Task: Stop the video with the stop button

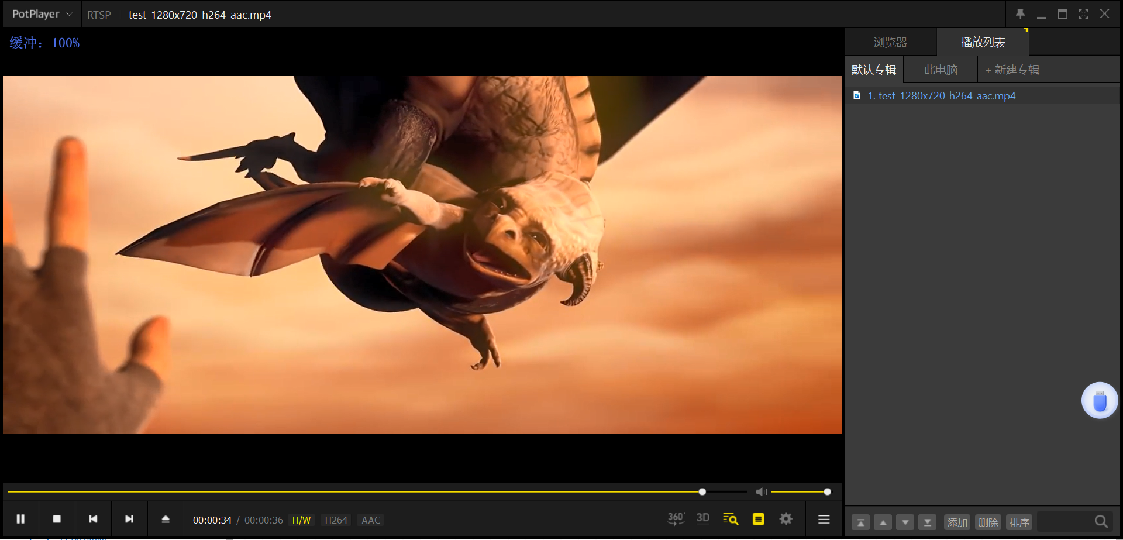Action: (x=57, y=519)
